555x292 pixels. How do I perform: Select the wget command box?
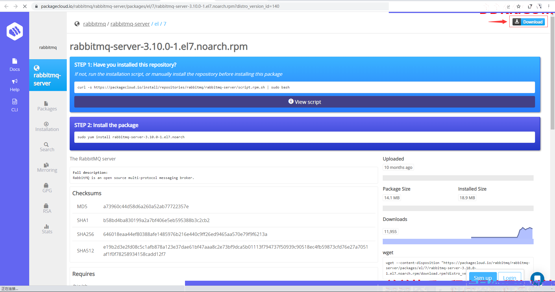(458, 268)
